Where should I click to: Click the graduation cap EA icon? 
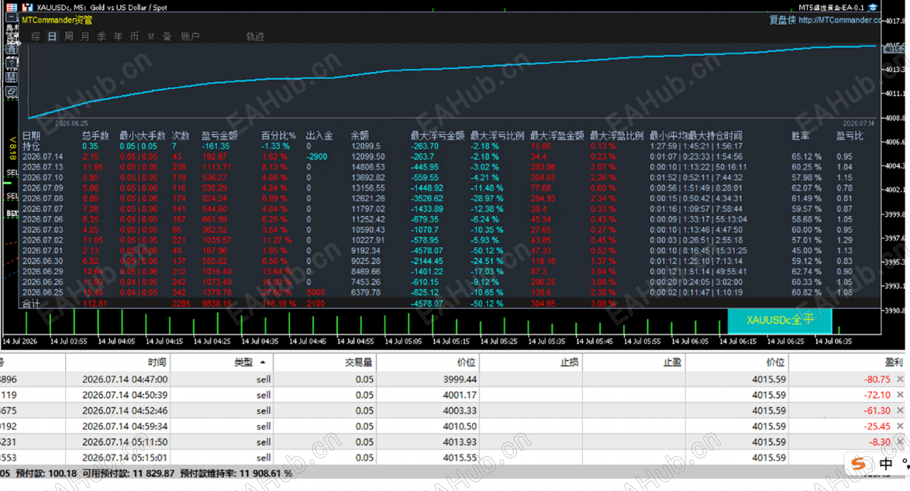[873, 7]
